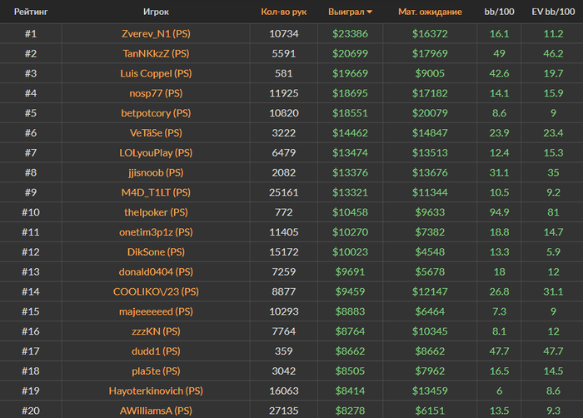Click the EV bb/100 column header
Viewport: 583px width, 418px height.
(x=553, y=12)
